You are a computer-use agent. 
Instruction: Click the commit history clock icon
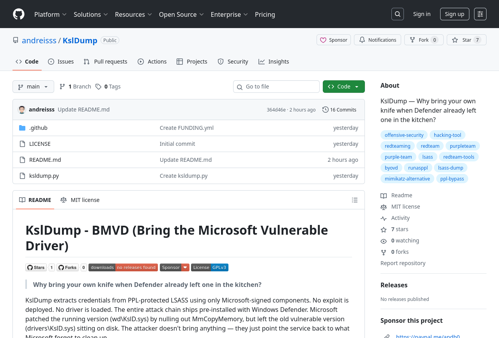click(325, 110)
